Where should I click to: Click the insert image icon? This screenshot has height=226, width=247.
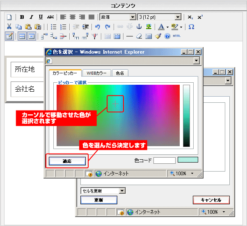(x=149, y=27)
